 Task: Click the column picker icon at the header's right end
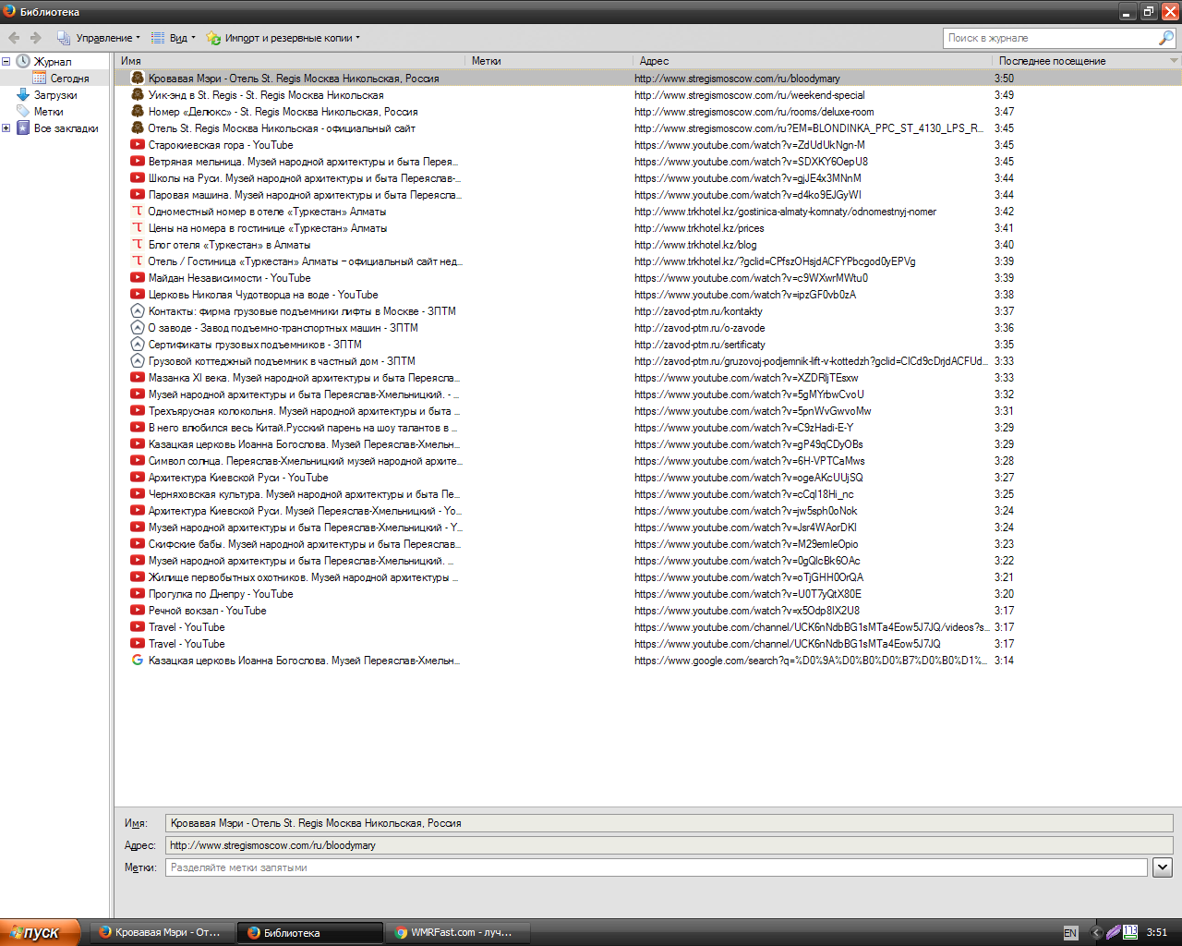[1174, 60]
